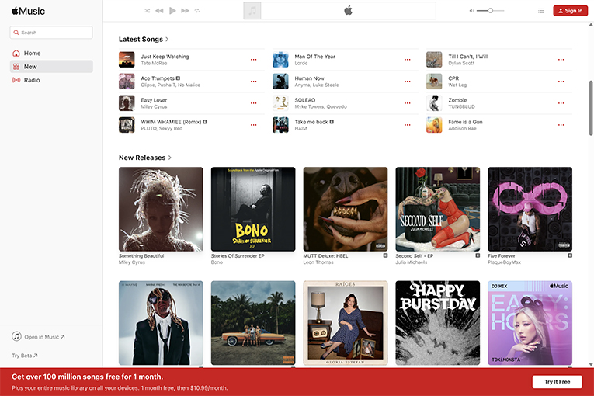Open more options for Just Keep Watching
The height and width of the screenshot is (396, 594).
coord(253,60)
